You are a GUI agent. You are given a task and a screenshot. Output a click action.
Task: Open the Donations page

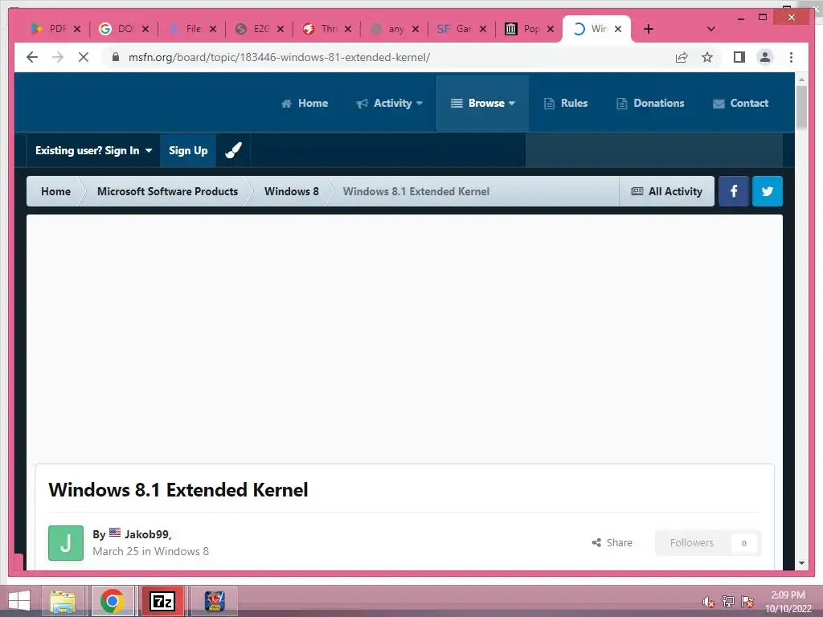tap(650, 104)
